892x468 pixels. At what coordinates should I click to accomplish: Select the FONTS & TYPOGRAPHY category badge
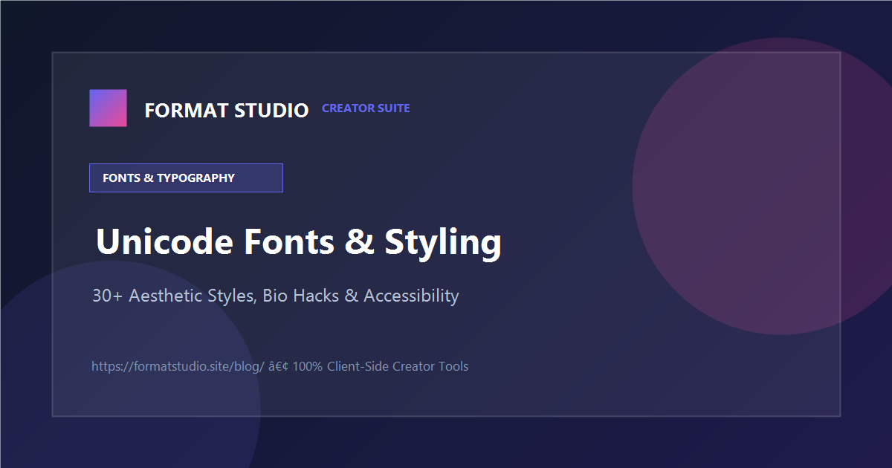186,178
